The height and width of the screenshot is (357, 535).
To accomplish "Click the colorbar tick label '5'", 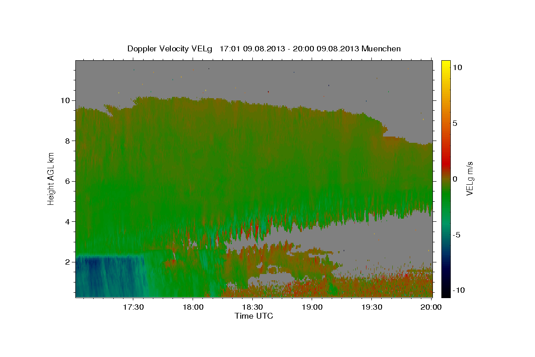I will [455, 123].
